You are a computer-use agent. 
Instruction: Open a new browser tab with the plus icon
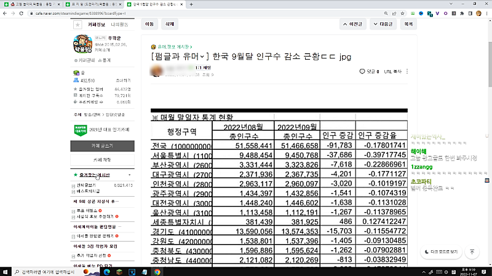[x=191, y=4]
